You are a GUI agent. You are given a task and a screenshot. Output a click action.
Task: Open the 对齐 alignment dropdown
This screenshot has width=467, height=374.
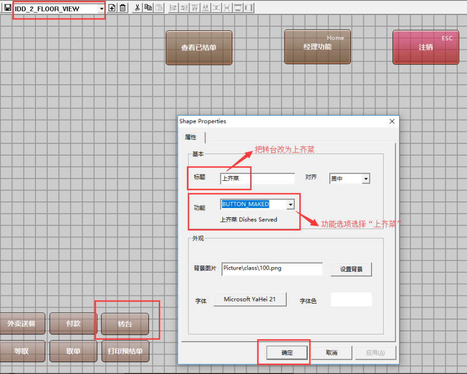coord(366,179)
